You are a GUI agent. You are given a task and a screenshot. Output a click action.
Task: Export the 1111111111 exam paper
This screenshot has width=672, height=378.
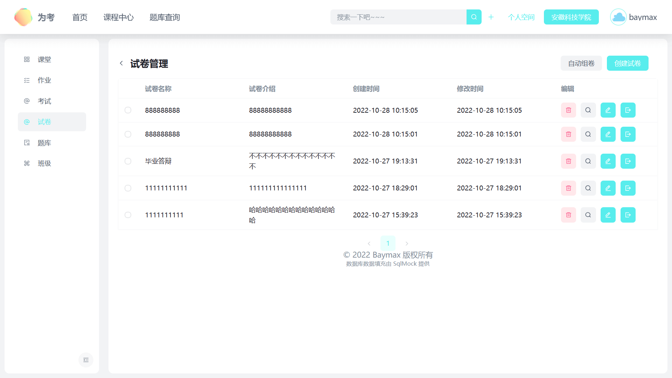(628, 215)
